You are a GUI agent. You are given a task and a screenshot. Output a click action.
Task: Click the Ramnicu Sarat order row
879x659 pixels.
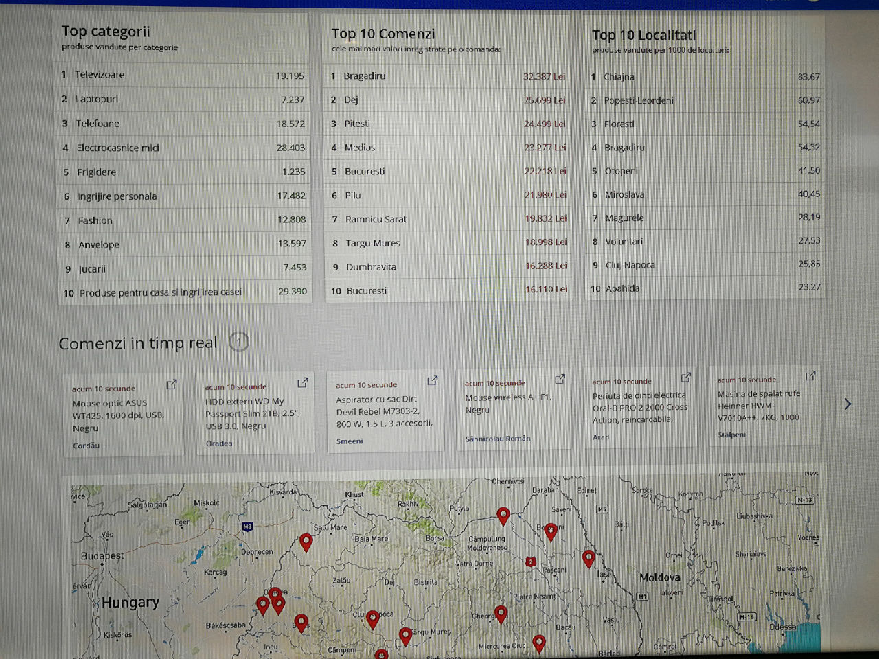448,219
